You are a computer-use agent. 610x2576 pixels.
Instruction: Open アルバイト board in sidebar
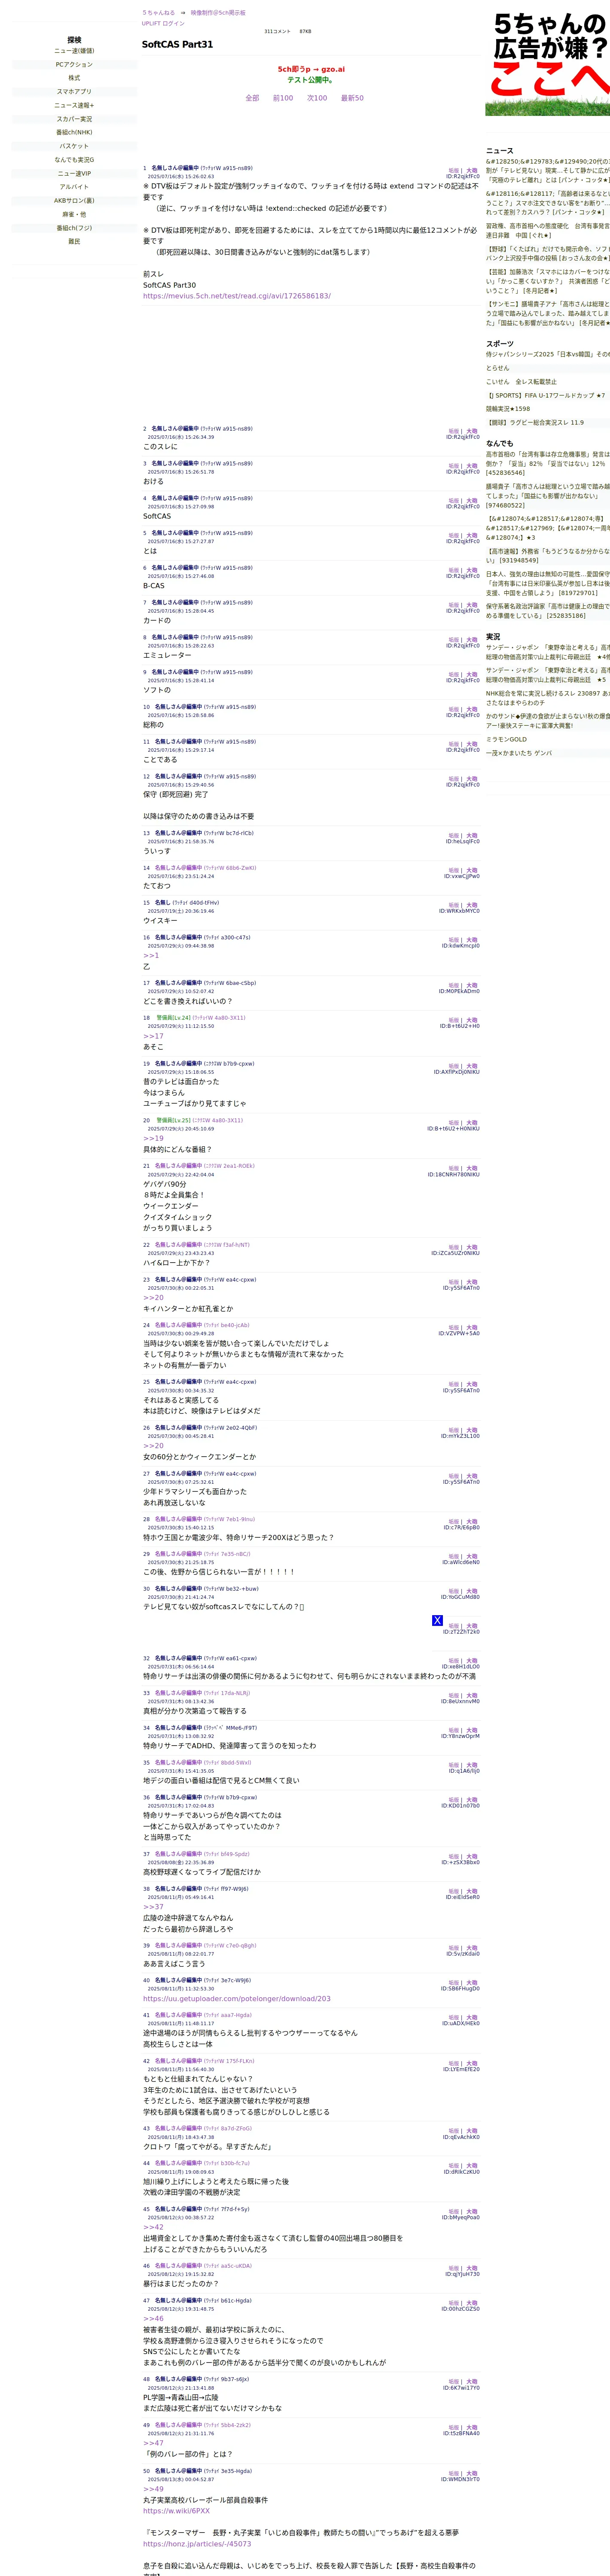(x=74, y=187)
